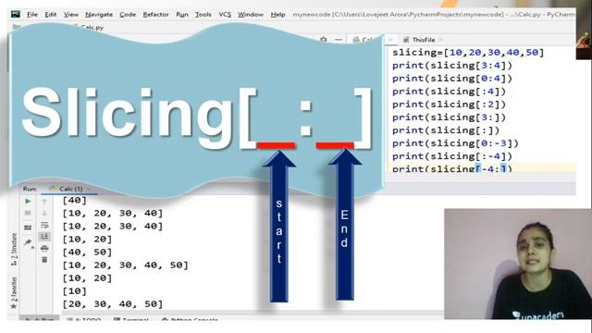Click the print icon in Run output toolbar

pyautogui.click(x=44, y=249)
